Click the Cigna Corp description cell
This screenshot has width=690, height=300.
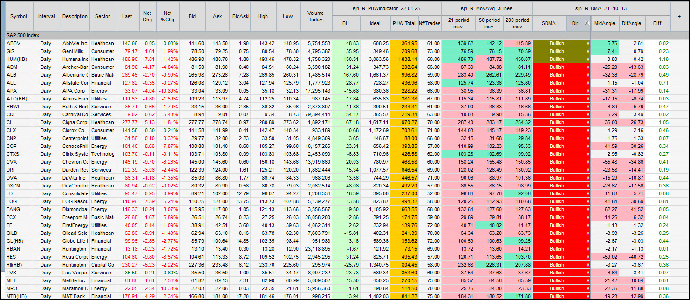click(x=75, y=122)
